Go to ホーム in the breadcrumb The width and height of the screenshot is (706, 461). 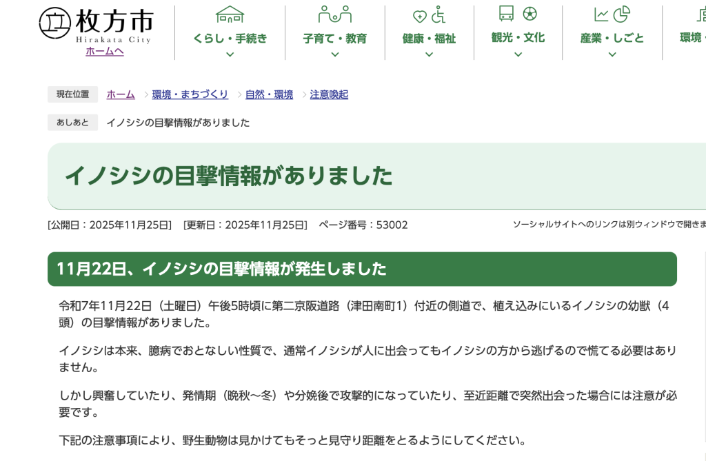coord(121,94)
